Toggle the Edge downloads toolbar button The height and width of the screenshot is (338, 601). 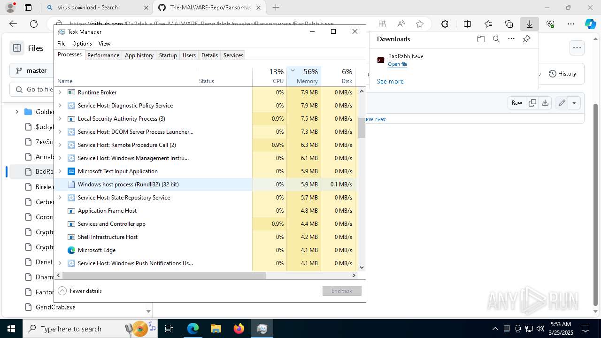(x=530, y=24)
